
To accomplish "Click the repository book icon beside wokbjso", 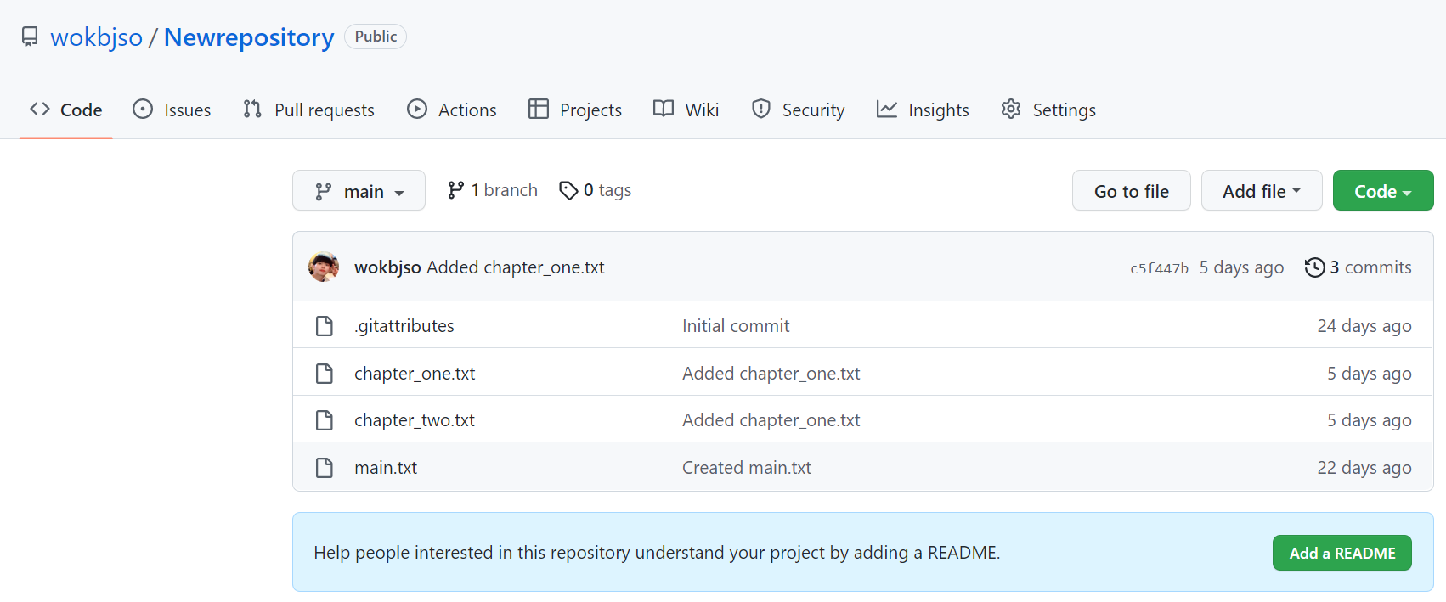I will [30, 37].
